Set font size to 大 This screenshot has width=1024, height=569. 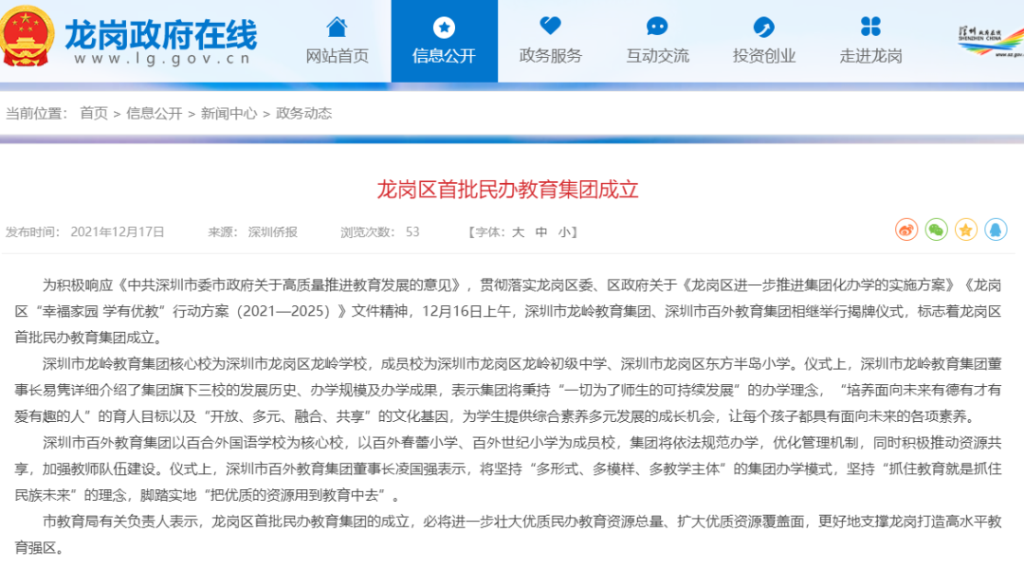click(518, 232)
